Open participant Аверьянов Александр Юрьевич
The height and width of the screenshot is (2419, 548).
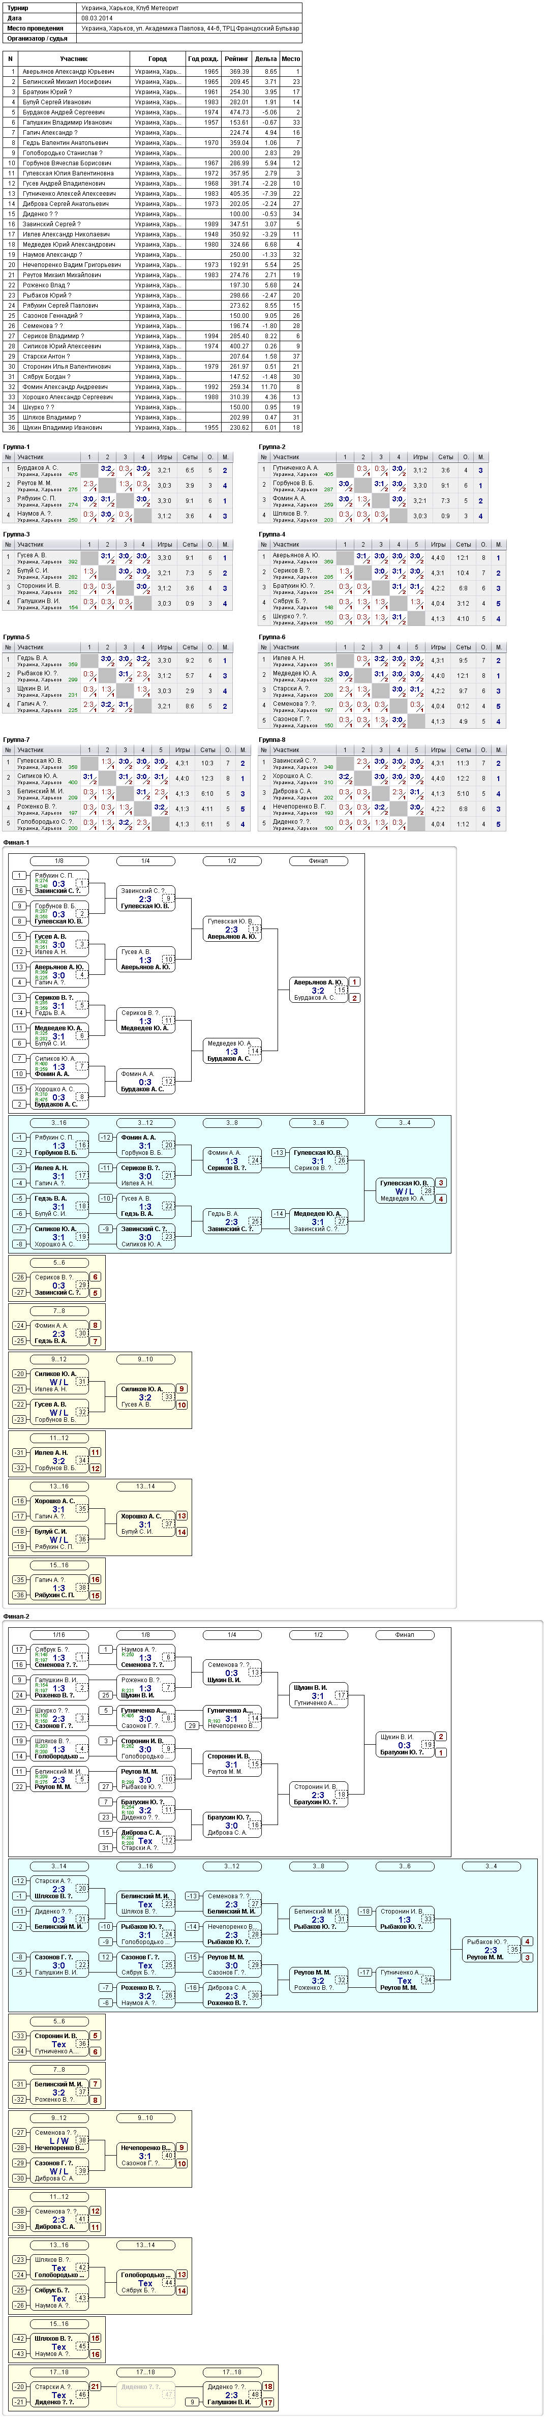[x=69, y=71]
